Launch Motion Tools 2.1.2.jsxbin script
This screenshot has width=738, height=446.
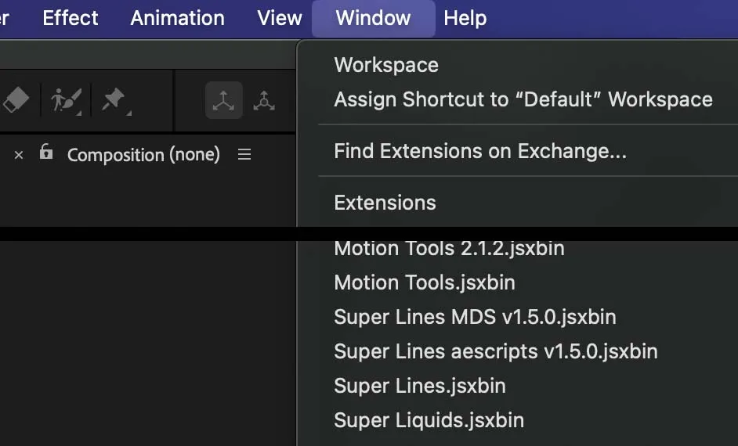449,249
